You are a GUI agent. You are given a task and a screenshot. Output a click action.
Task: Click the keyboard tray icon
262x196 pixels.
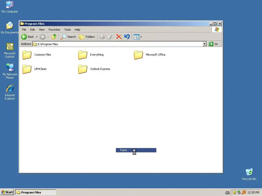pos(227,193)
